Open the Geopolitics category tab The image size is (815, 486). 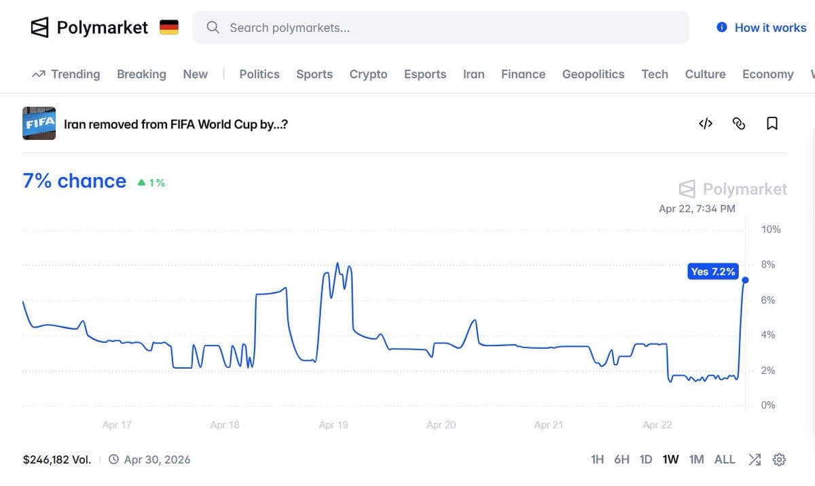coord(593,75)
